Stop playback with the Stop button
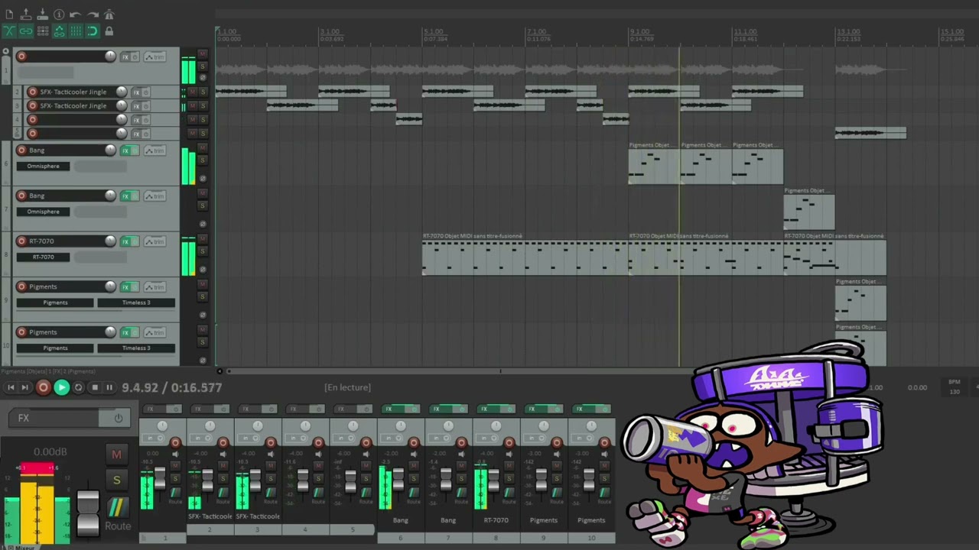Screen dimensions: 979x550 (95, 388)
